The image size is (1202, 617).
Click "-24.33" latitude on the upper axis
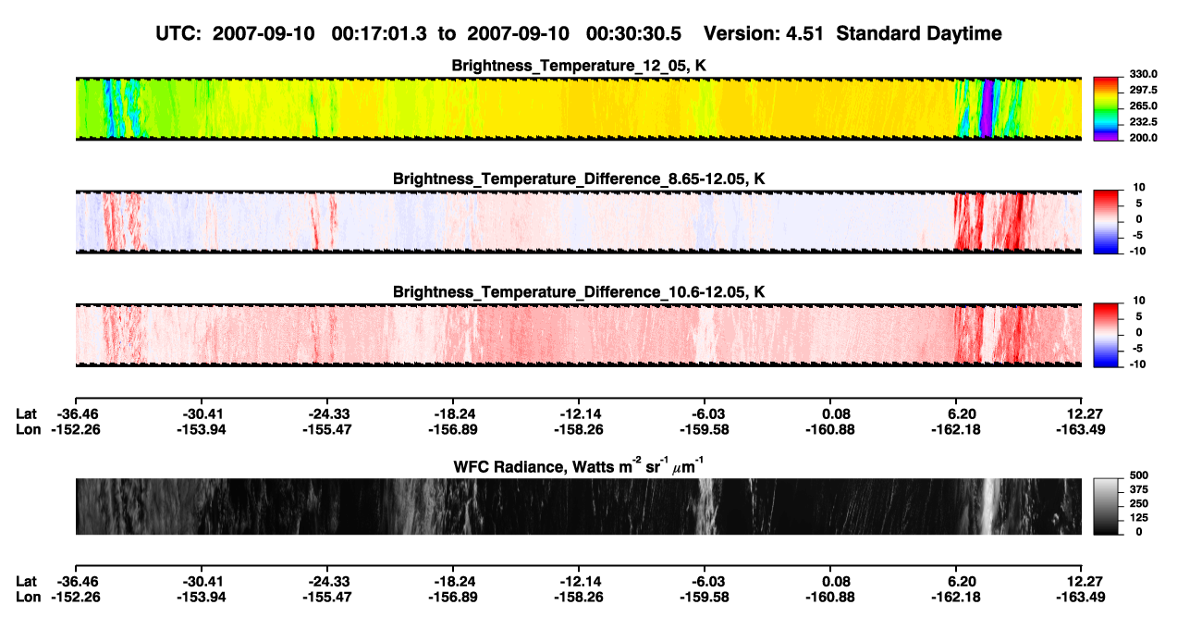328,414
